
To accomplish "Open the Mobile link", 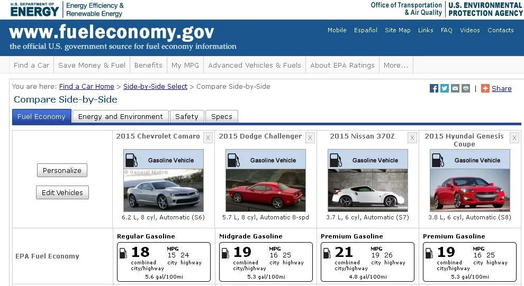I will [337, 30].
